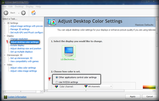Select Use NVIDIA settings radio button
The height and width of the screenshot is (101, 159).
(57, 82)
